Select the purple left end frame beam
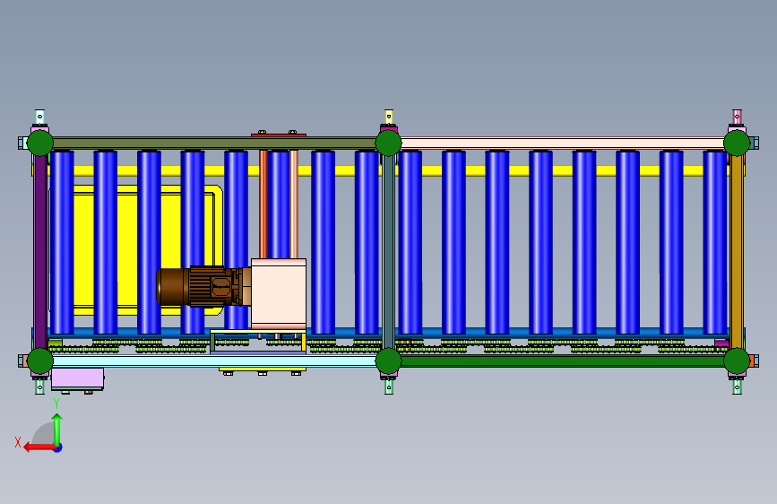This screenshot has width=777, height=504. click(x=40, y=252)
